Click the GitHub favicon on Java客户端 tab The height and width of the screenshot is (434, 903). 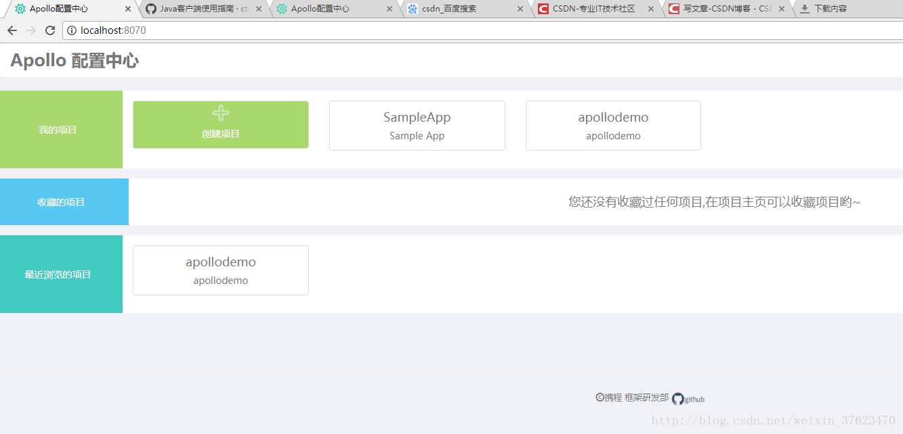pos(151,9)
